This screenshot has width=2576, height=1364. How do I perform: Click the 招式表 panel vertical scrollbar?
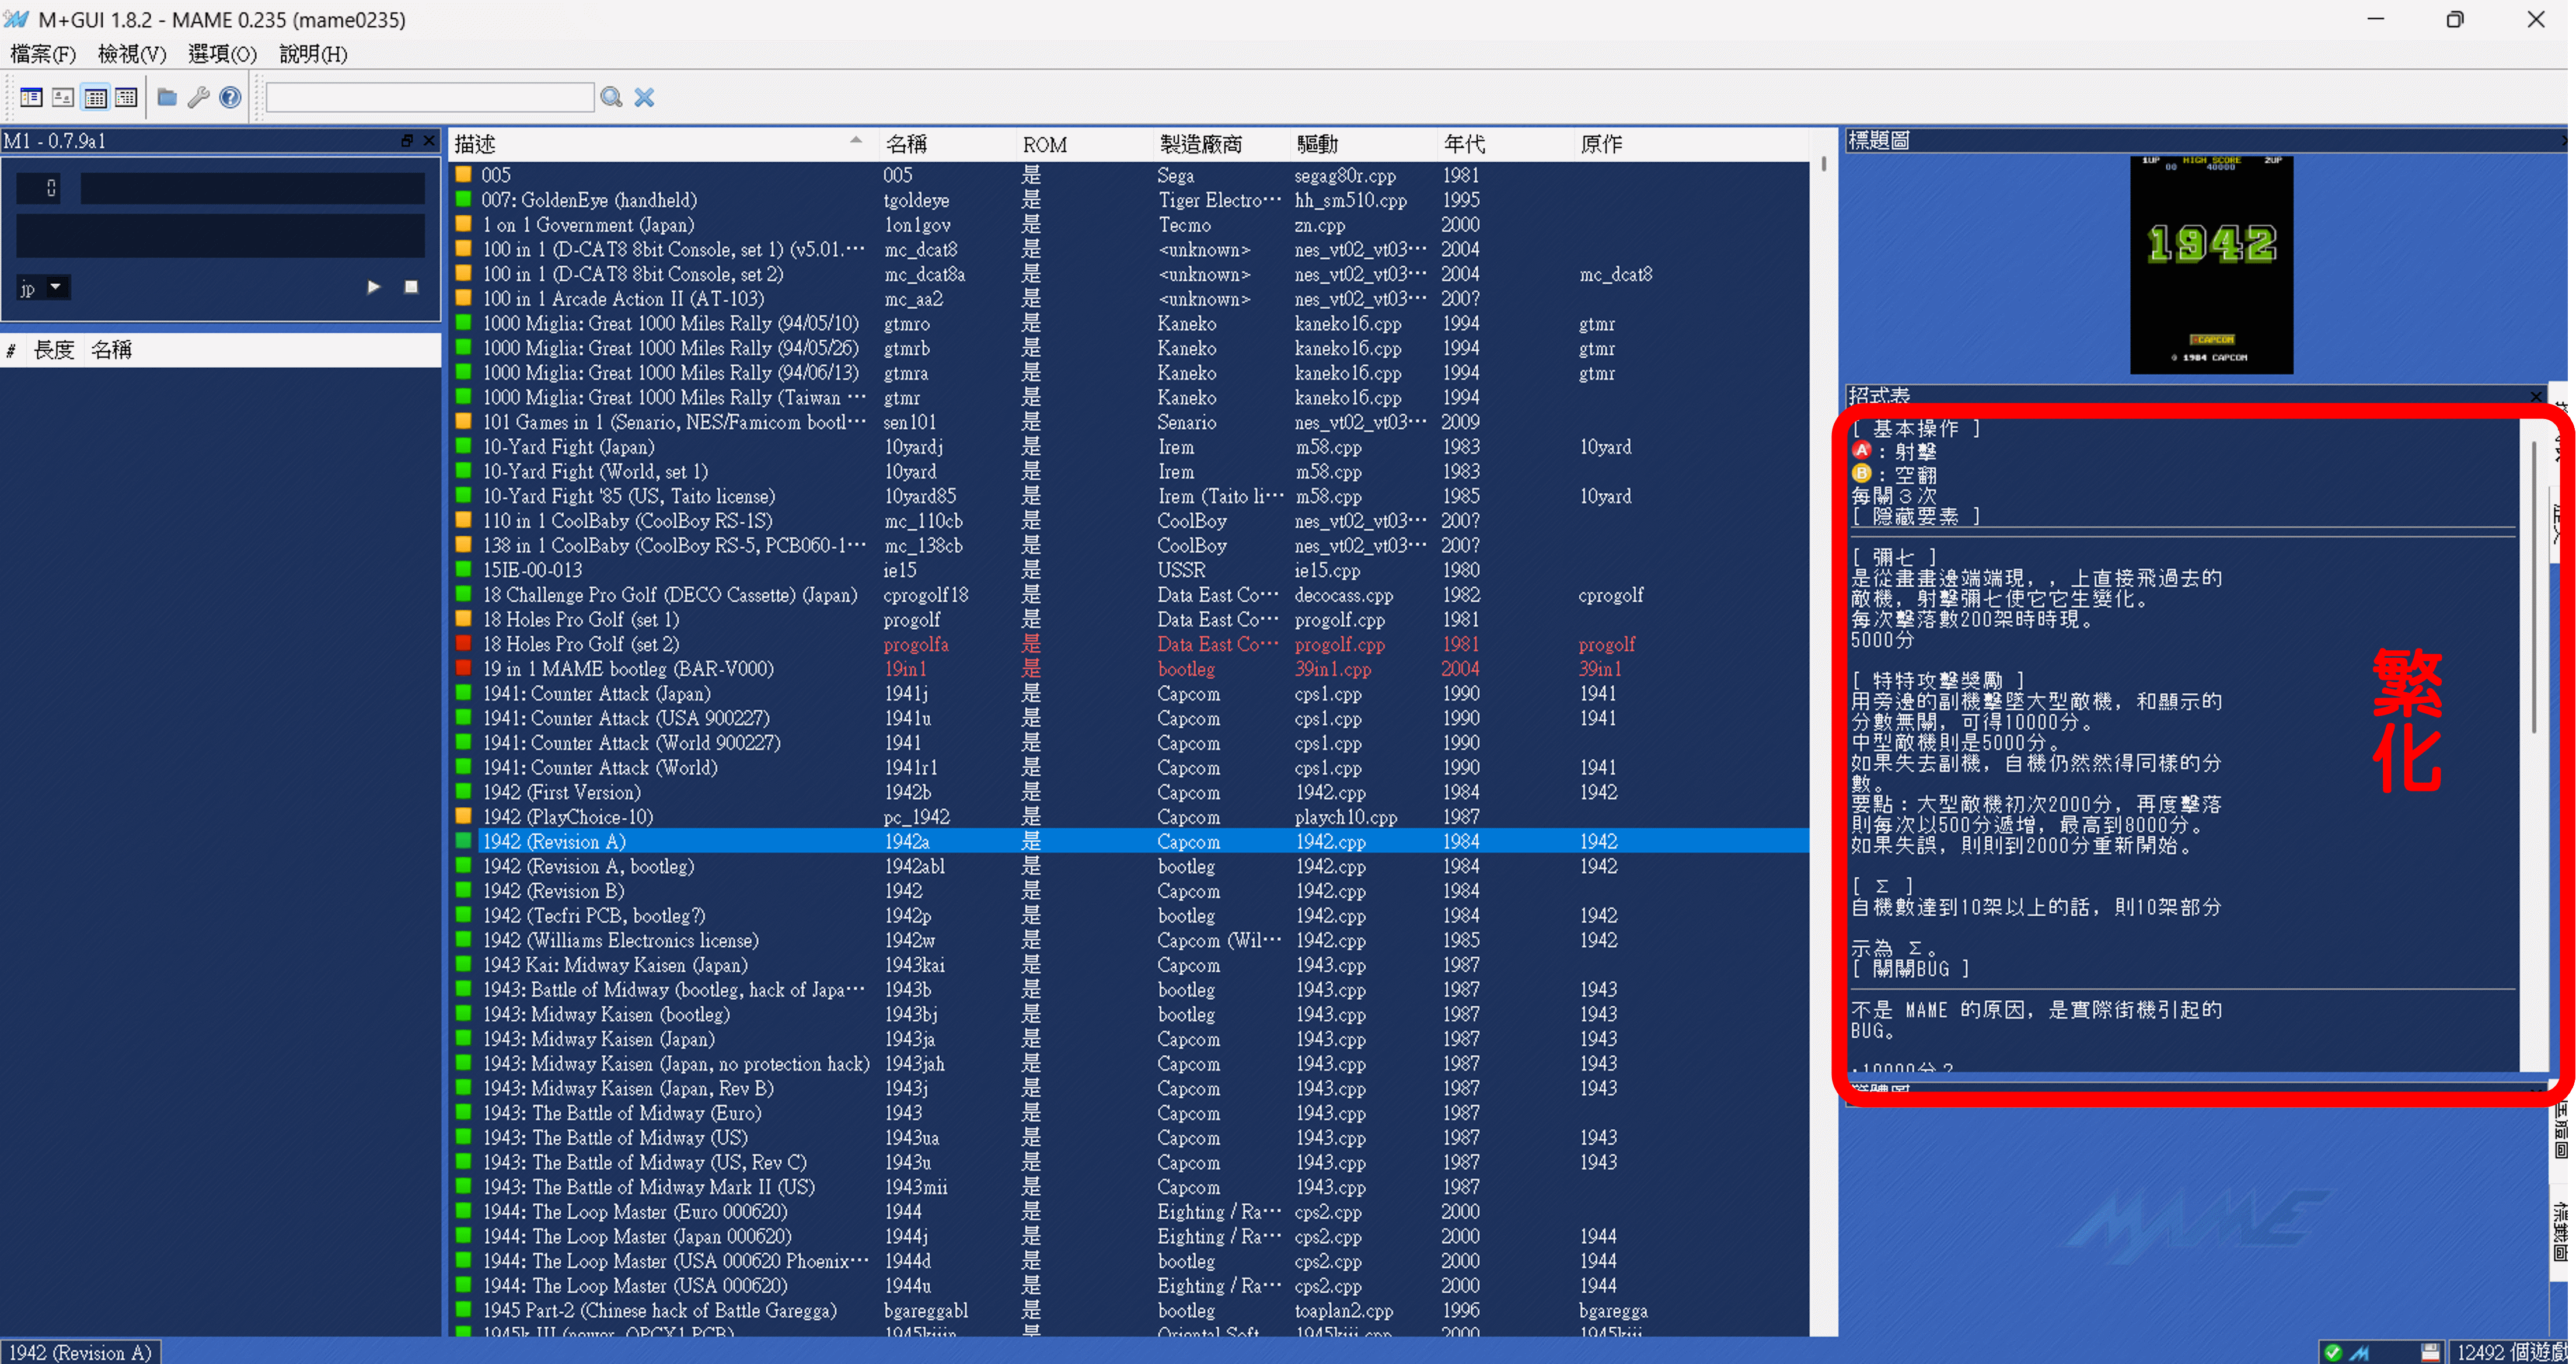tap(2533, 588)
